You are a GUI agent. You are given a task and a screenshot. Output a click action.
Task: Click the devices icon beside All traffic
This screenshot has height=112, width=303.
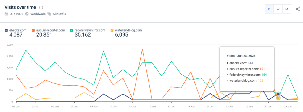coord(49,14)
